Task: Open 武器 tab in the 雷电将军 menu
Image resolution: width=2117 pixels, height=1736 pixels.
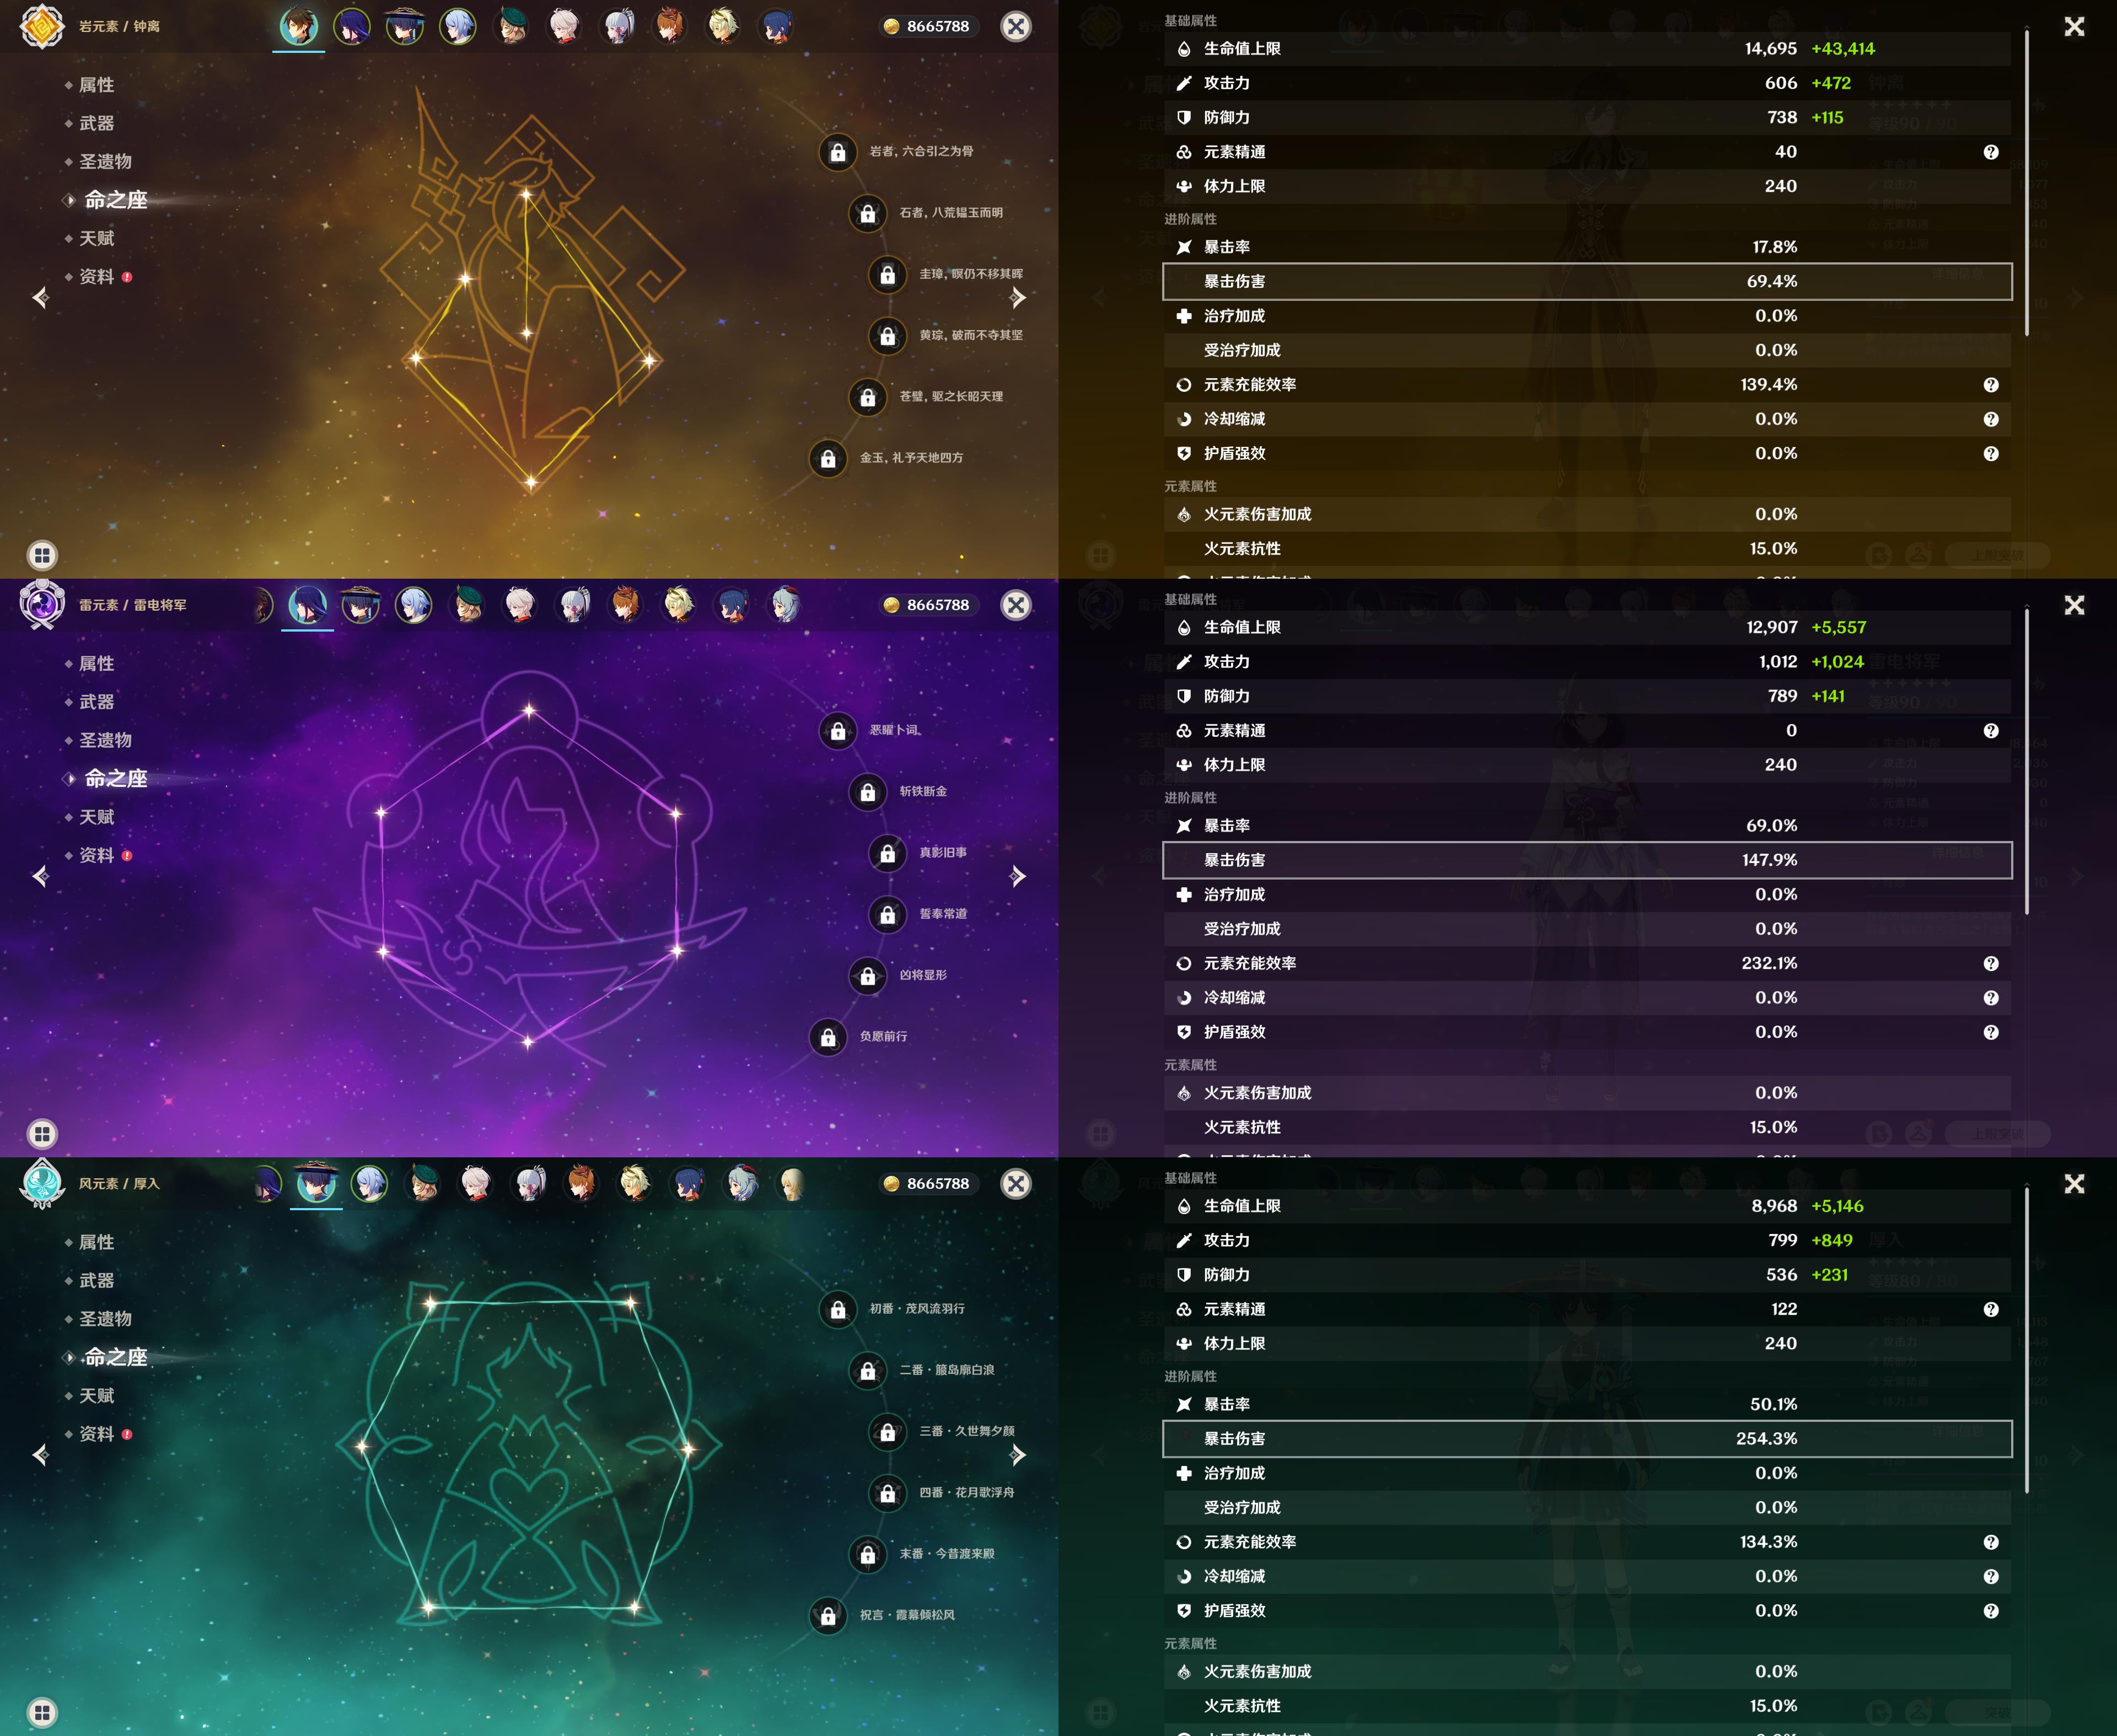Action: point(97,701)
